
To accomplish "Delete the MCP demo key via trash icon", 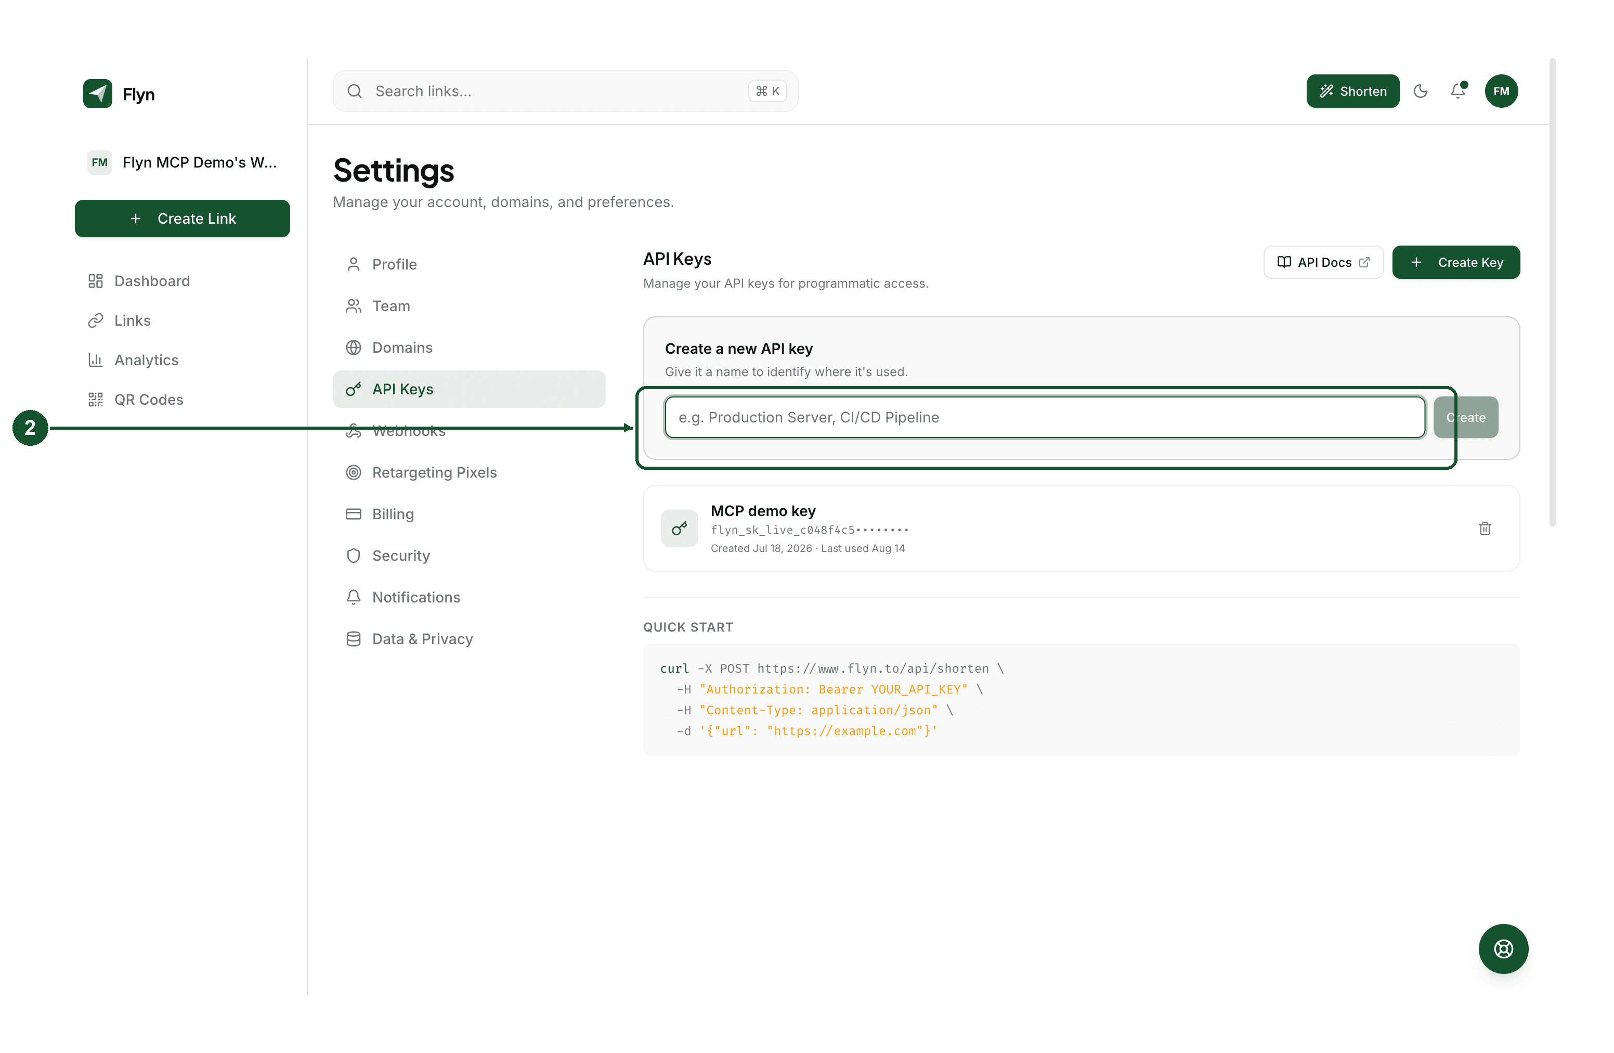I will pyautogui.click(x=1485, y=529).
